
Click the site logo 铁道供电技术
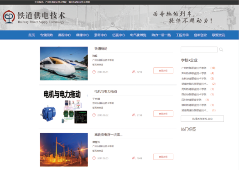[34, 17]
